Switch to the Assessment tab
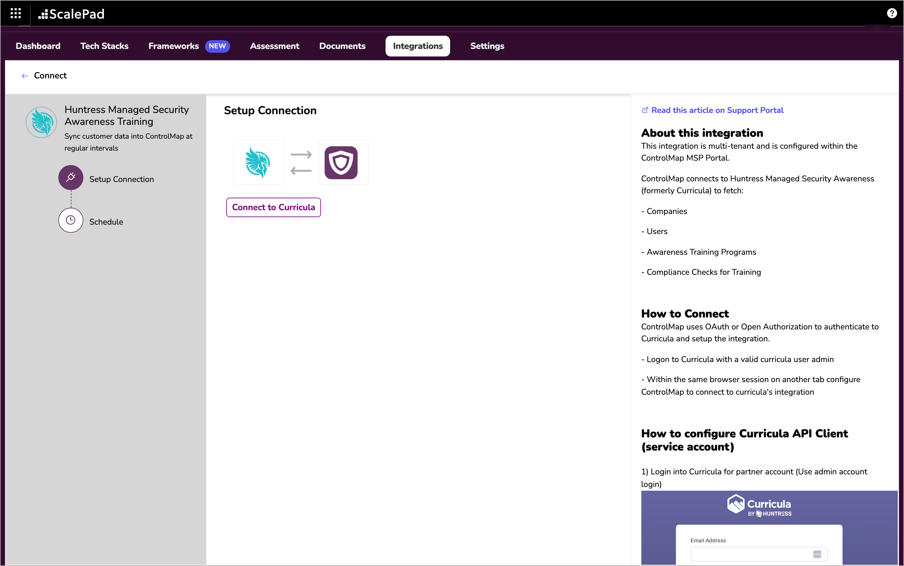 [x=275, y=46]
